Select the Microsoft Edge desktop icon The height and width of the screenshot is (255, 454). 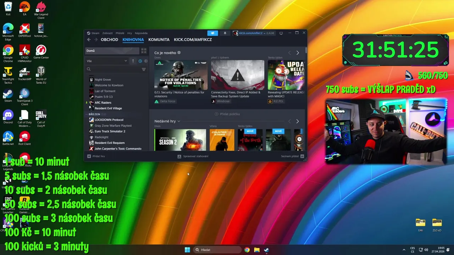(x=8, y=32)
